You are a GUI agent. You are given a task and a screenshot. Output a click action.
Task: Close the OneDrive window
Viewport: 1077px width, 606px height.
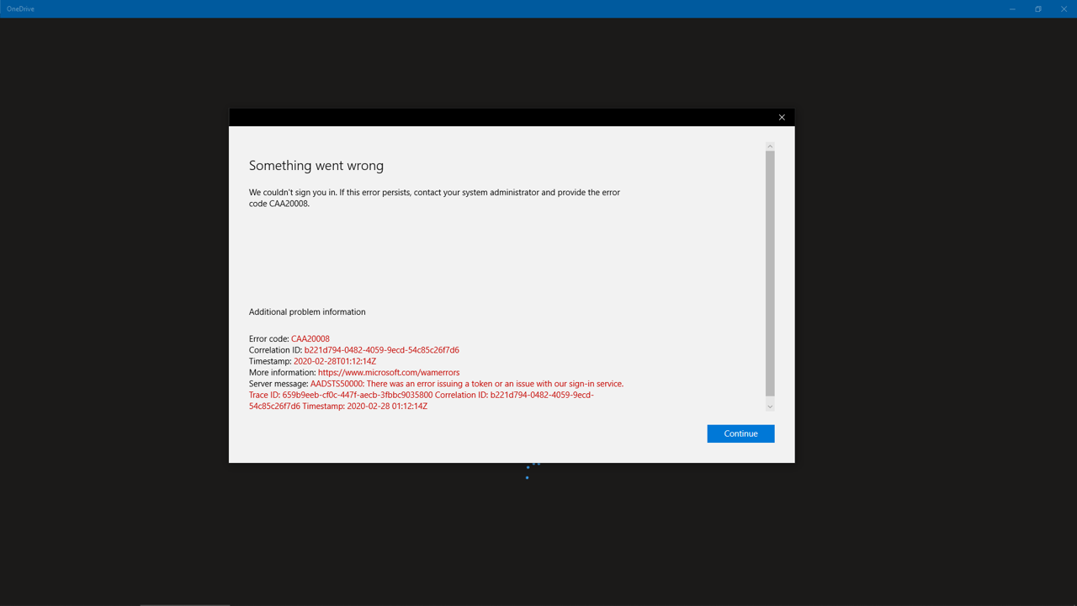[1064, 8]
